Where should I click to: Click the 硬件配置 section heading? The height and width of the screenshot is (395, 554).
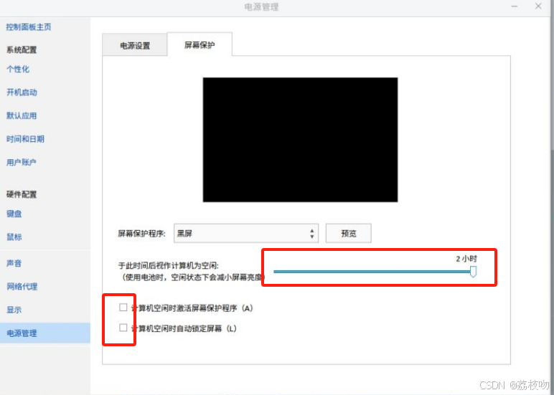(22, 194)
